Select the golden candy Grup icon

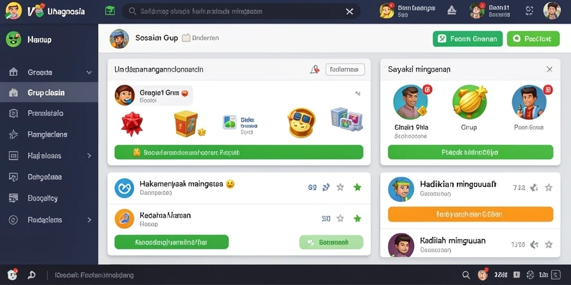(470, 102)
